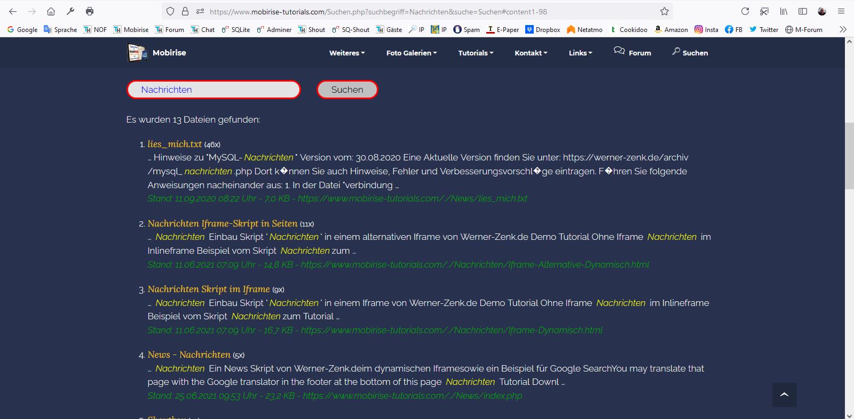Show more bookmarks with the overflow chevron
The height and width of the screenshot is (419, 854).
pyautogui.click(x=843, y=29)
